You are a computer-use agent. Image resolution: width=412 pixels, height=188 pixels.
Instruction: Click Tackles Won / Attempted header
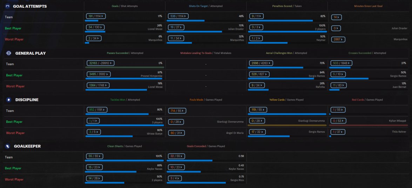click(x=125, y=100)
